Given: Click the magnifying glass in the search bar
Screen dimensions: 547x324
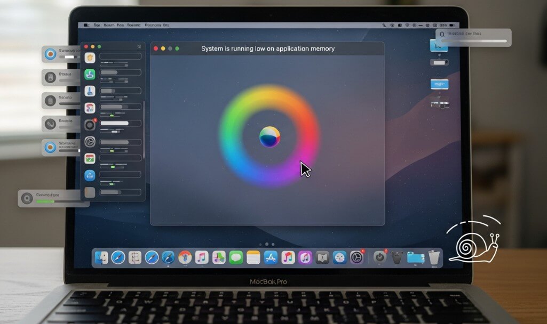Looking at the screenshot, I should (x=442, y=34).
